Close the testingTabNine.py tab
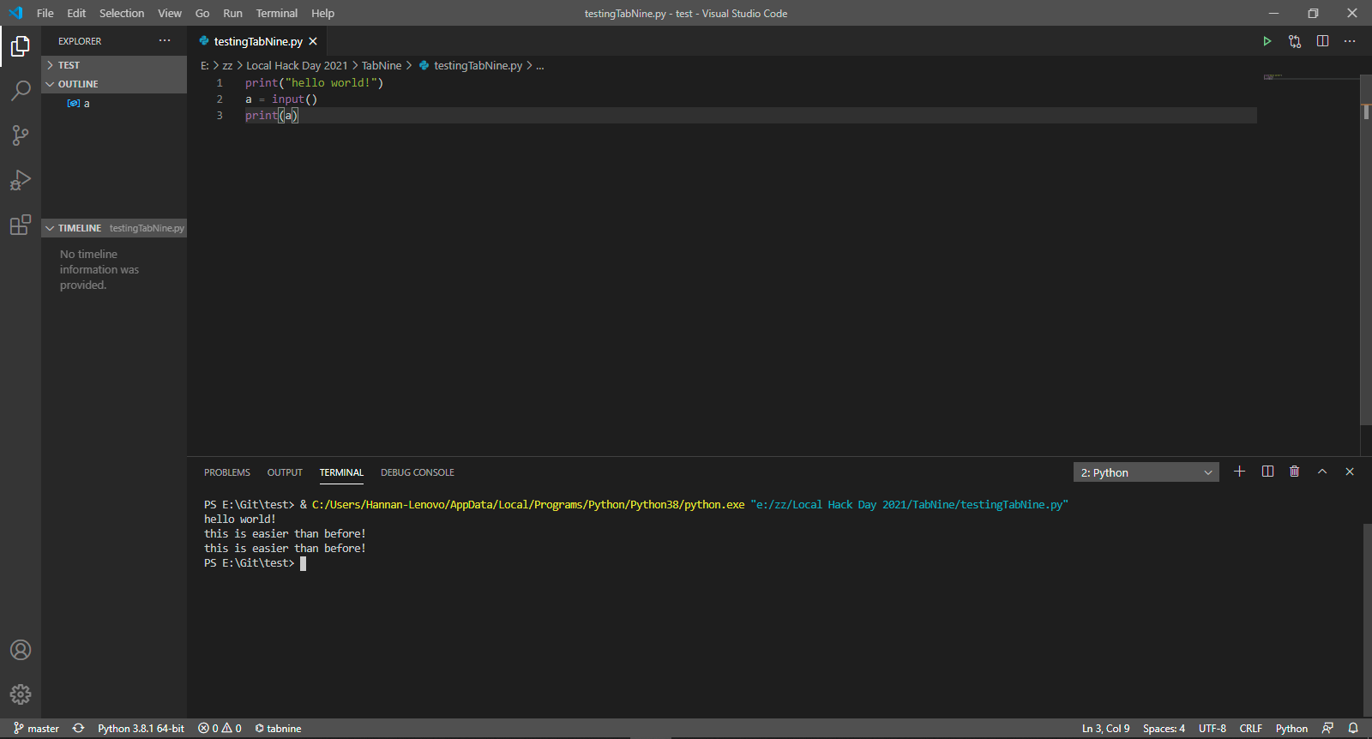This screenshot has width=1372, height=739. pos(313,41)
